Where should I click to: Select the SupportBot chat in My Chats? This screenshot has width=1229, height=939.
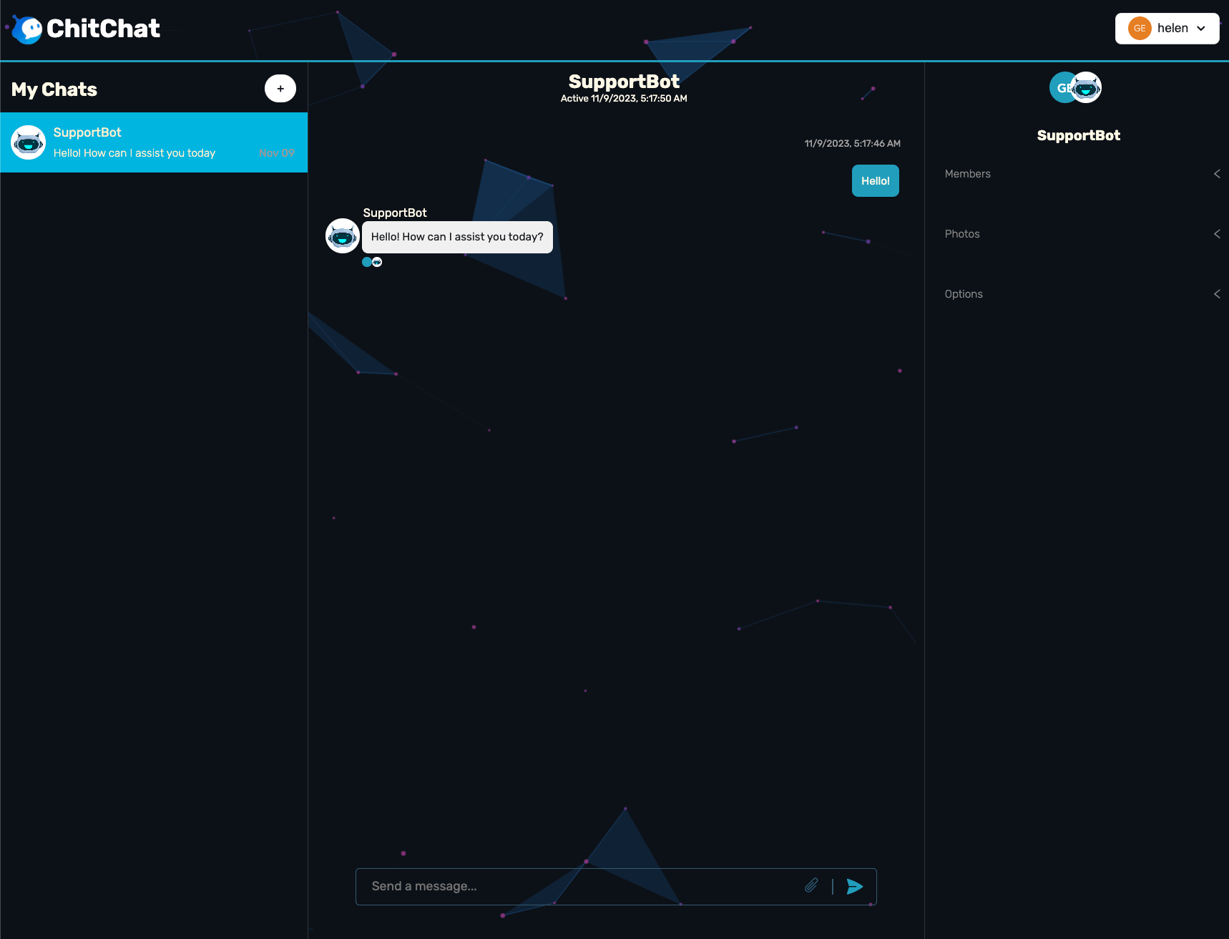click(x=154, y=142)
